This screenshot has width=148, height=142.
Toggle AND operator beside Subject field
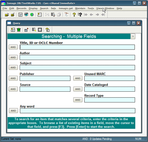[x=13, y=68]
